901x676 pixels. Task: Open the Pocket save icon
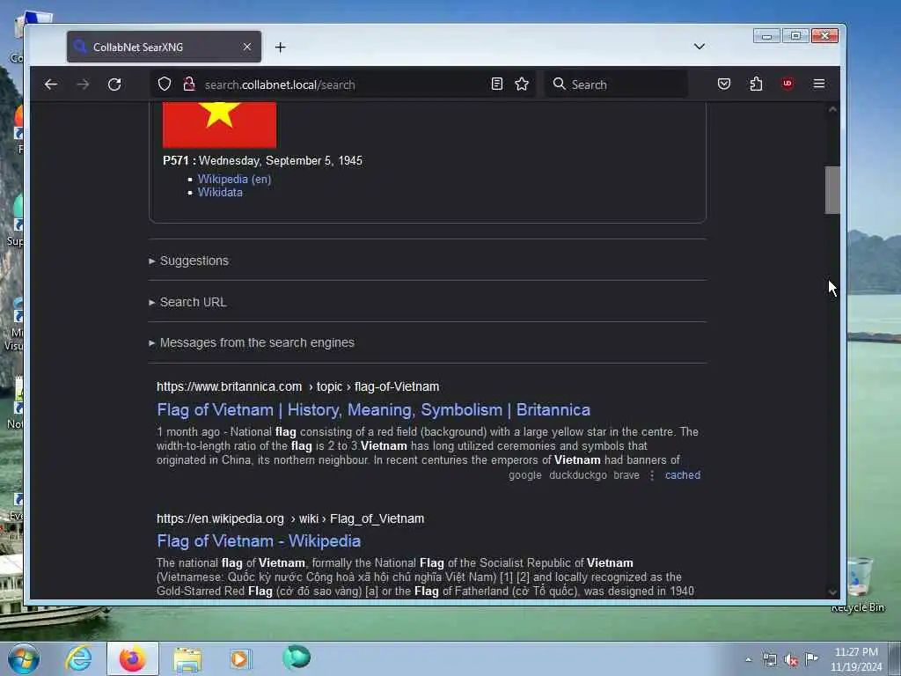click(724, 84)
